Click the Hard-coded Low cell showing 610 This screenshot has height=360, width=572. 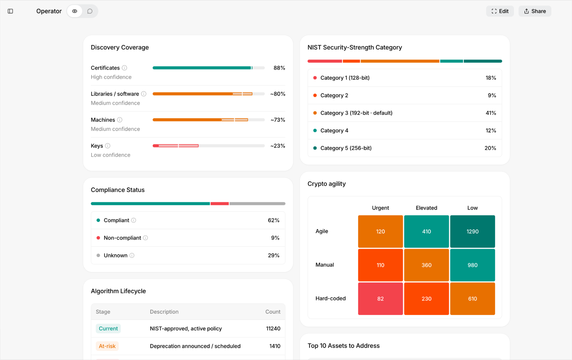click(x=473, y=299)
